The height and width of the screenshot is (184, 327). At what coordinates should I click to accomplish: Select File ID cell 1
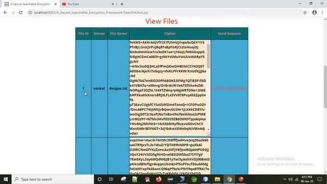point(83,88)
